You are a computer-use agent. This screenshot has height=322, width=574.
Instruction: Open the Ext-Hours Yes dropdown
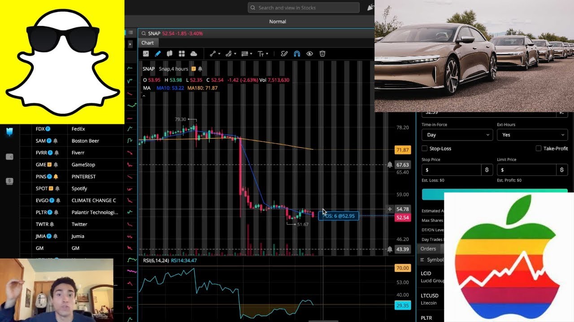(532, 135)
